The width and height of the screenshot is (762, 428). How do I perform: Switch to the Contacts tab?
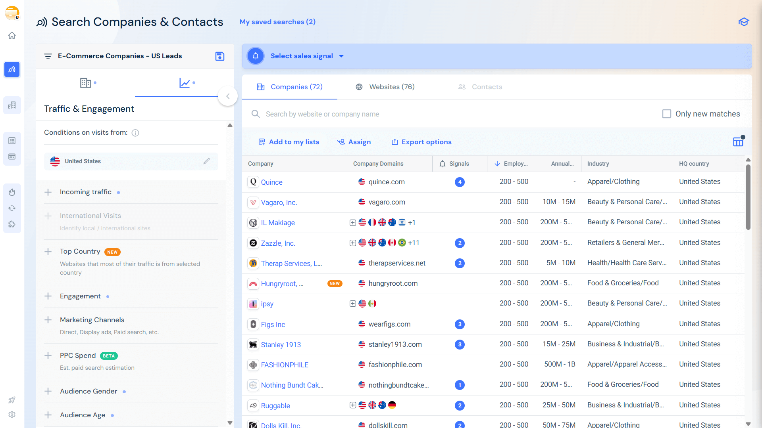tap(487, 87)
